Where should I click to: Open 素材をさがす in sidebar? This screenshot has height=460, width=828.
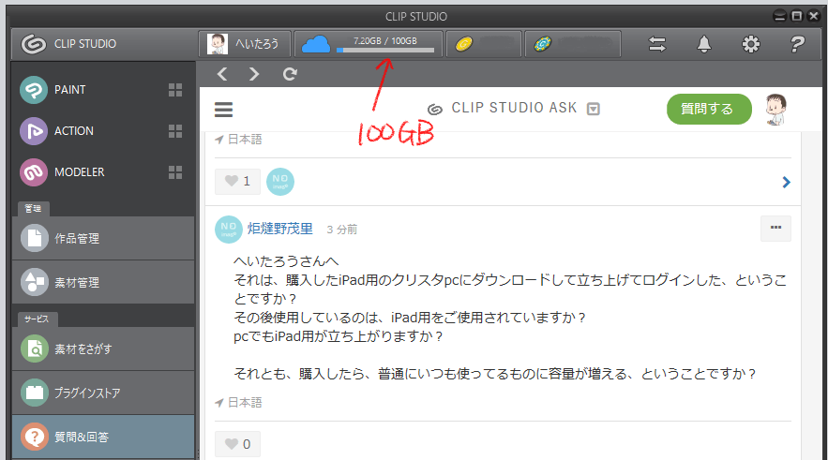[103, 349]
